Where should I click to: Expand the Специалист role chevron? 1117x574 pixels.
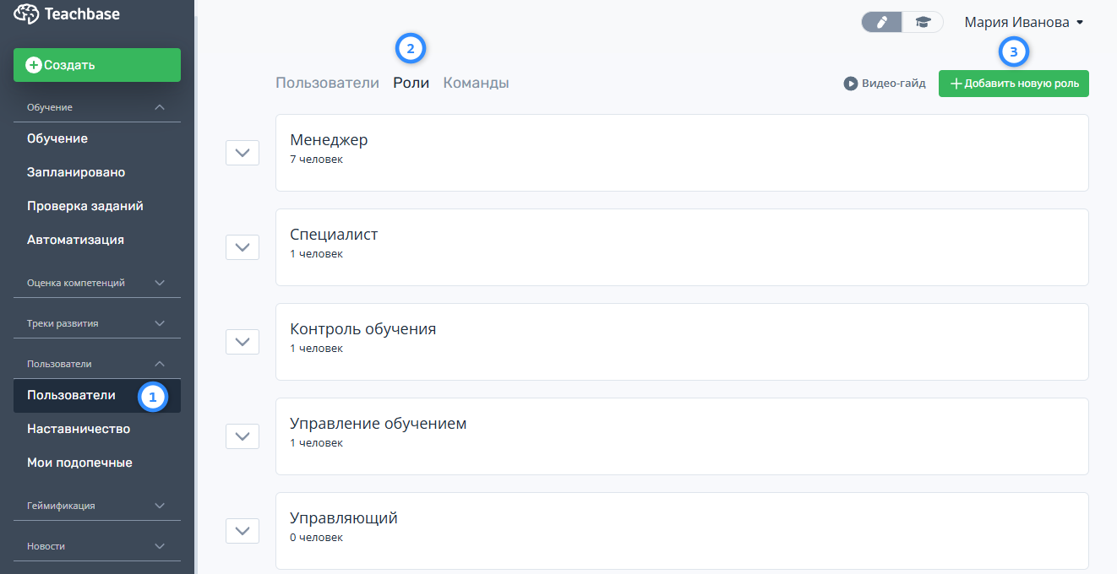(242, 247)
